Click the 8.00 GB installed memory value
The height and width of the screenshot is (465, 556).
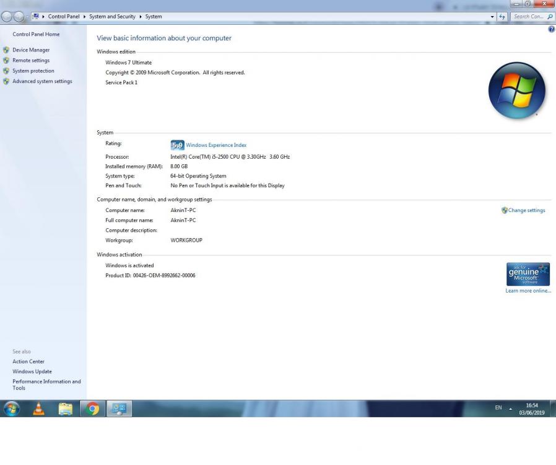179,166
